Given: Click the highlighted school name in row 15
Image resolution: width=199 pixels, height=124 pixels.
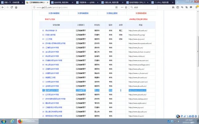Looking at the screenshot, I should pos(52,90).
